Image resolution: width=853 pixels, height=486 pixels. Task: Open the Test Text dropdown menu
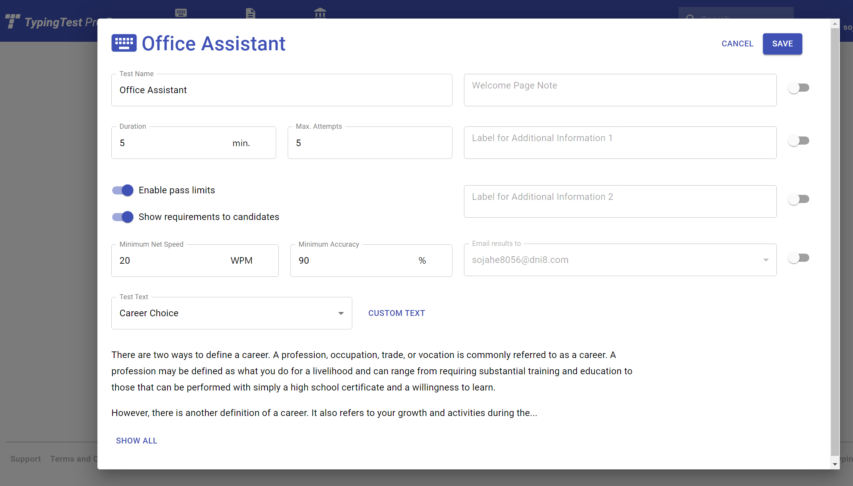pyautogui.click(x=231, y=313)
